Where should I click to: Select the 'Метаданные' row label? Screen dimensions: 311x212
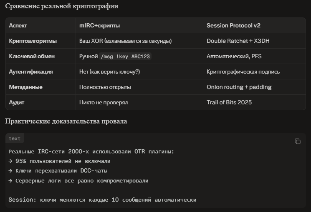(25, 87)
